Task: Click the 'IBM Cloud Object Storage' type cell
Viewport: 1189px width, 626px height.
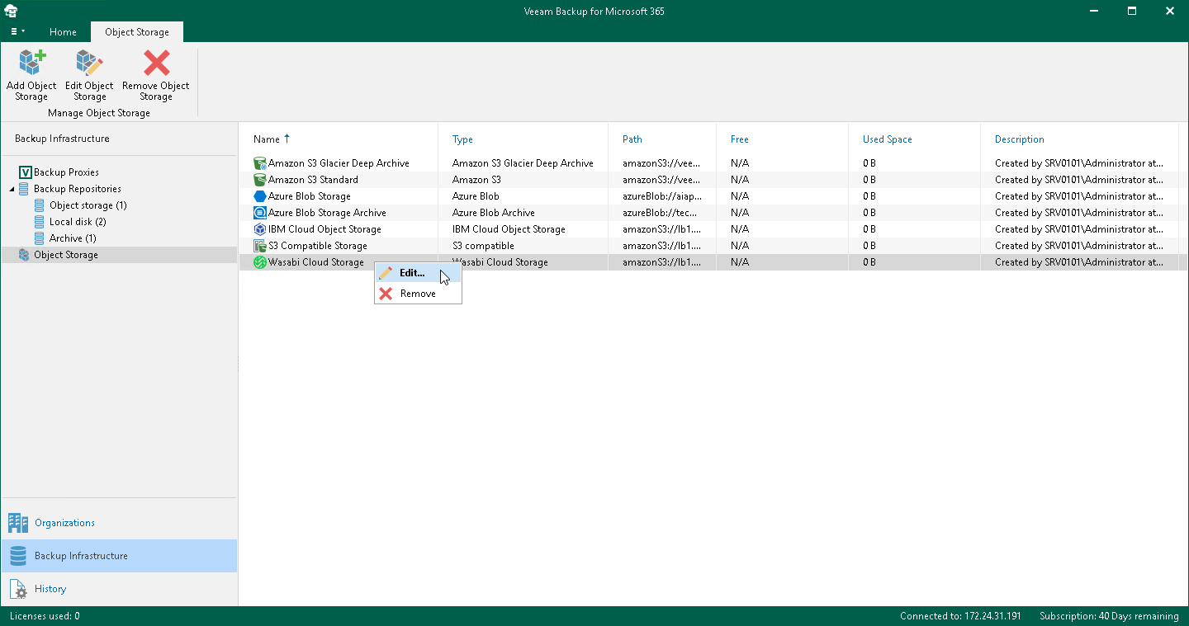Action: pyautogui.click(x=509, y=229)
